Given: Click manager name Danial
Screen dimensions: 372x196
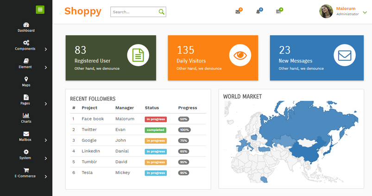Looking at the screenshot, I should point(122,151).
